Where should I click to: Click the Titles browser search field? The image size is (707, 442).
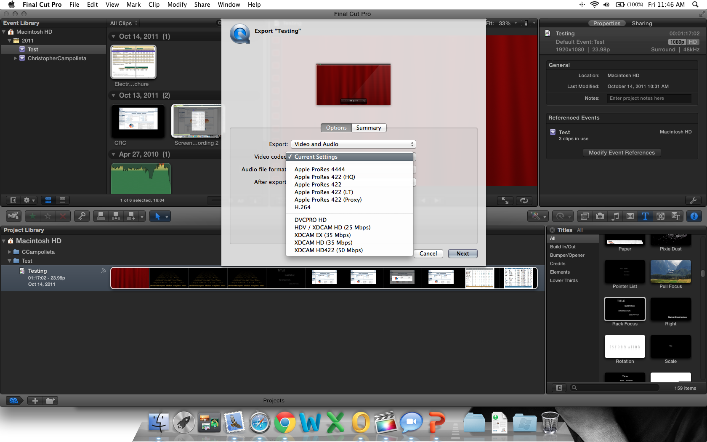(x=614, y=388)
